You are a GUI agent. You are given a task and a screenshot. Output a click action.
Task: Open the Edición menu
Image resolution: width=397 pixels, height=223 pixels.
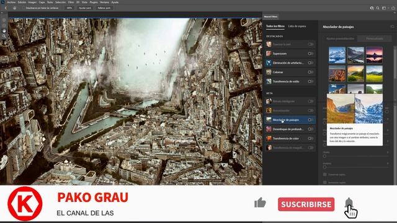[22, 2]
